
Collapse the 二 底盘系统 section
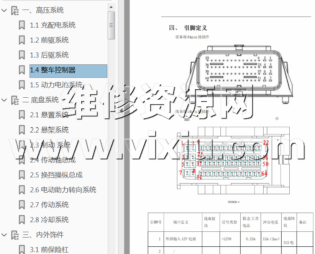tap(4, 100)
